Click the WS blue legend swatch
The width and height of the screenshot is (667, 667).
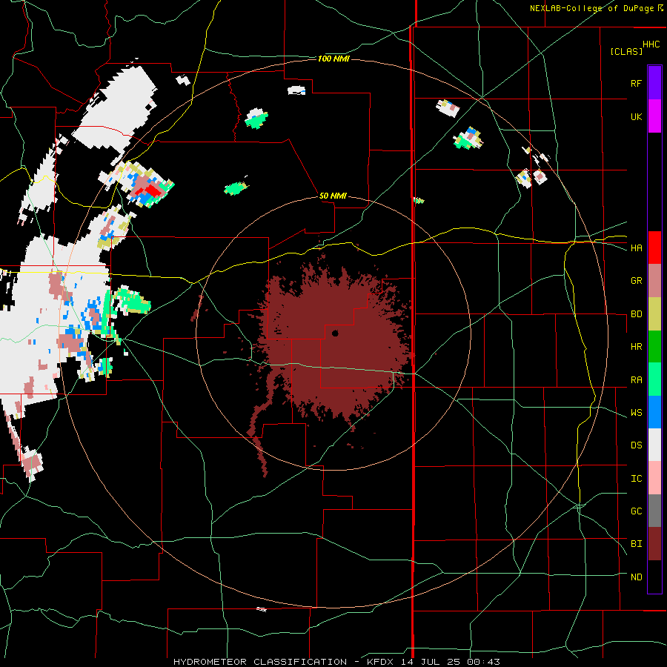[654, 412]
